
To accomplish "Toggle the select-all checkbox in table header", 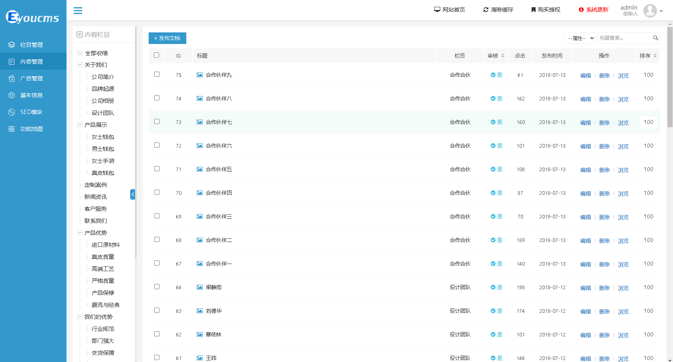I will [x=156, y=55].
